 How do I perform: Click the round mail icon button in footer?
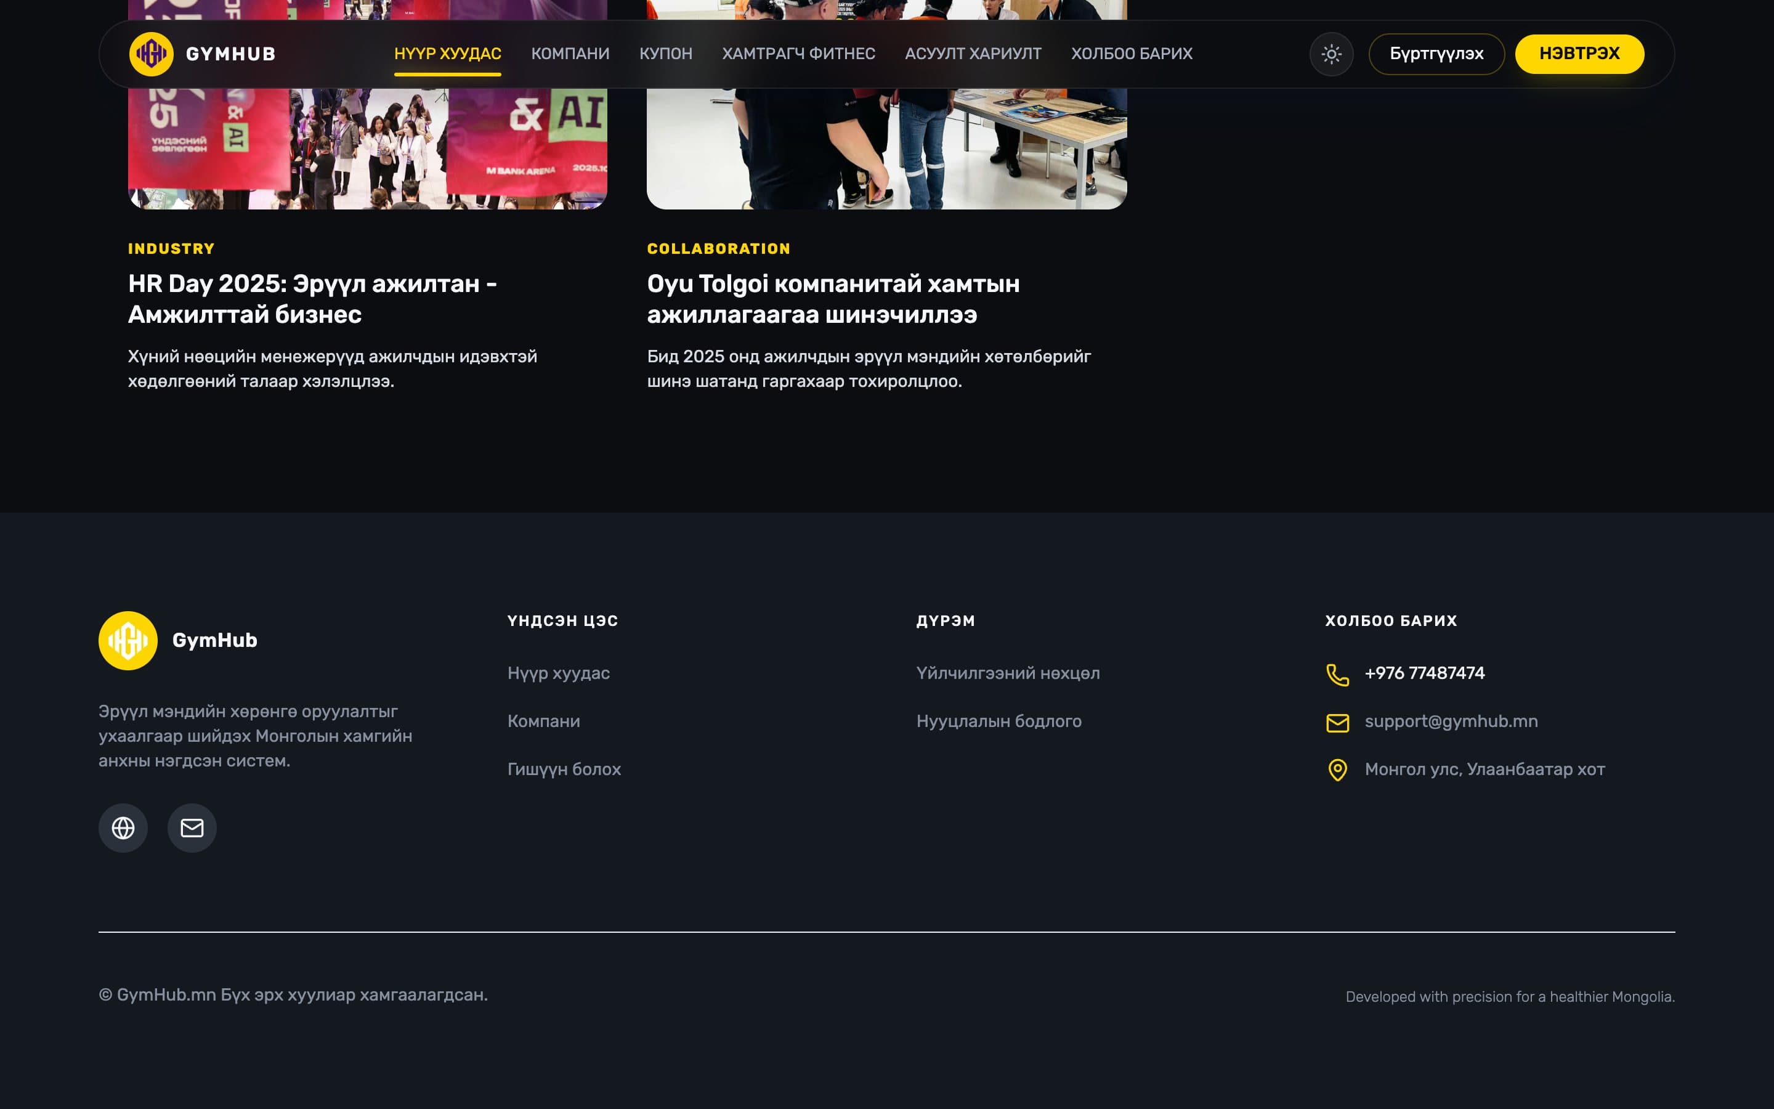(x=192, y=828)
